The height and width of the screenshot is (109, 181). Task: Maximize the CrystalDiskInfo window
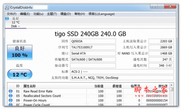click(x=161, y=6)
